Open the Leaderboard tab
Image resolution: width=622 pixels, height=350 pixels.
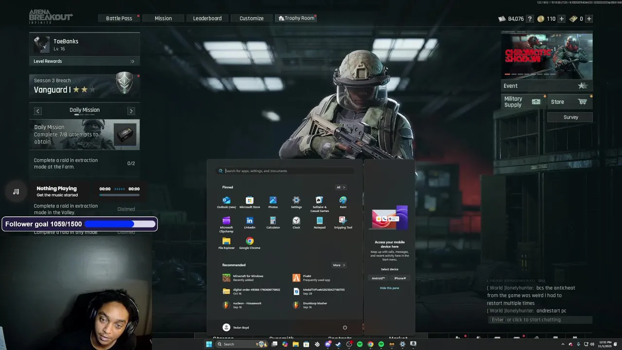click(207, 18)
